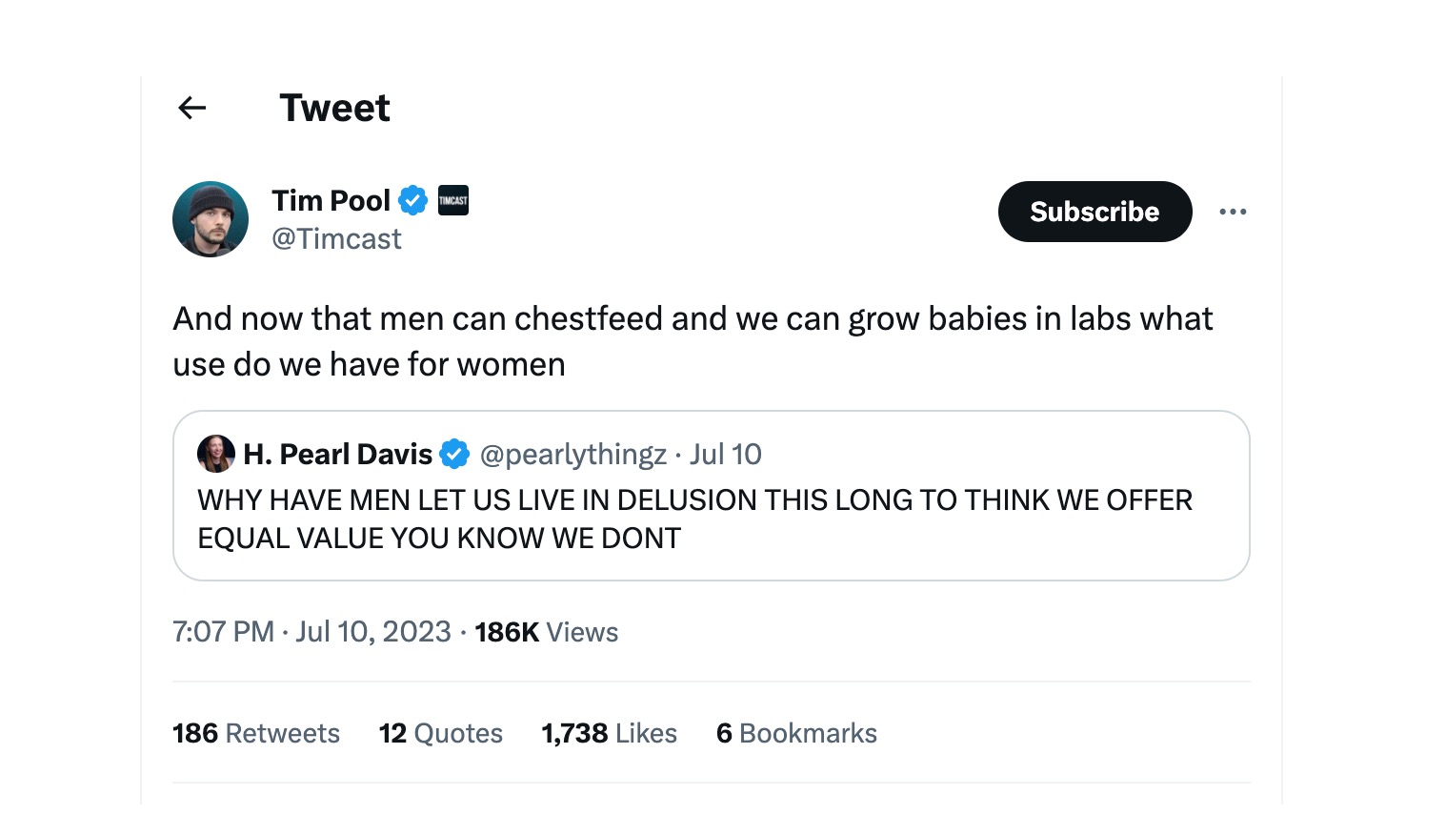Open the more options ellipsis menu
The width and height of the screenshot is (1446, 835).
pos(1234,212)
